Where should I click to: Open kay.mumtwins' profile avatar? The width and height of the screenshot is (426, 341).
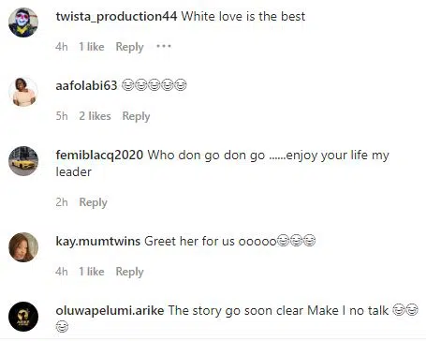coord(23,247)
